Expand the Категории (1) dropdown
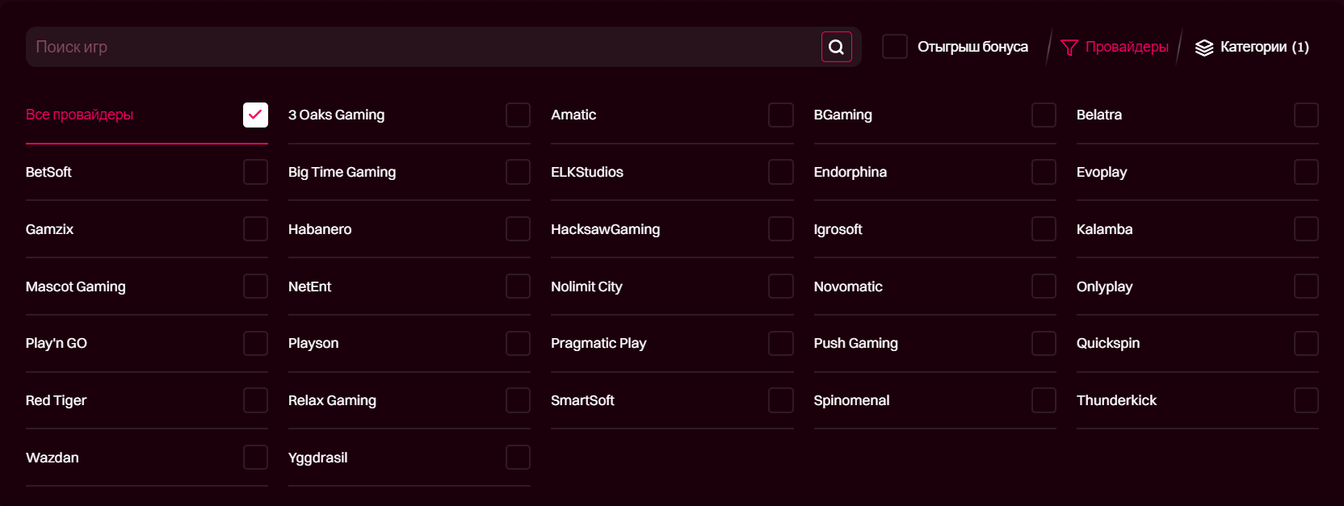This screenshot has width=1344, height=506. coord(1252,47)
